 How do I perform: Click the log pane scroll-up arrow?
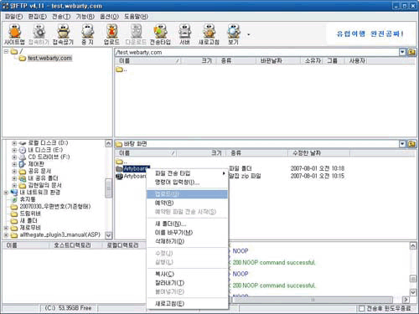pyautogui.click(x=413, y=246)
